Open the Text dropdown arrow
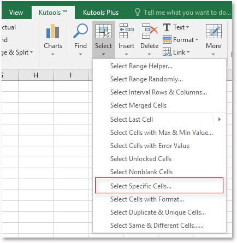Viewport: 237px width, 243px height. [187, 27]
